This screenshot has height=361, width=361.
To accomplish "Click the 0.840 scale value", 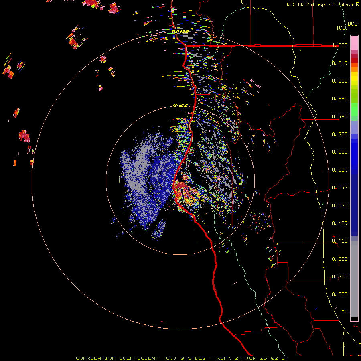I will click(340, 99).
